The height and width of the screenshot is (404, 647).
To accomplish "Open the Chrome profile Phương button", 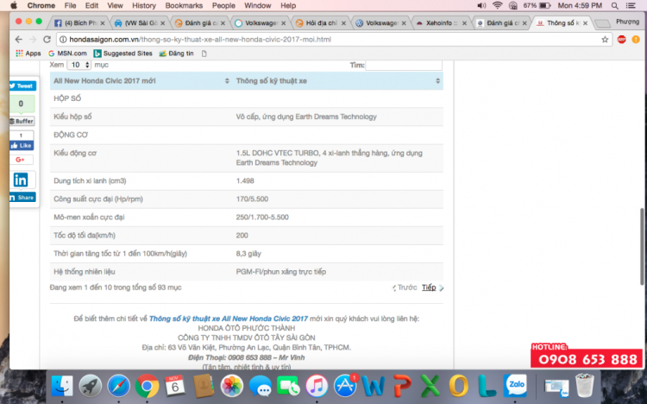I will tap(627, 22).
